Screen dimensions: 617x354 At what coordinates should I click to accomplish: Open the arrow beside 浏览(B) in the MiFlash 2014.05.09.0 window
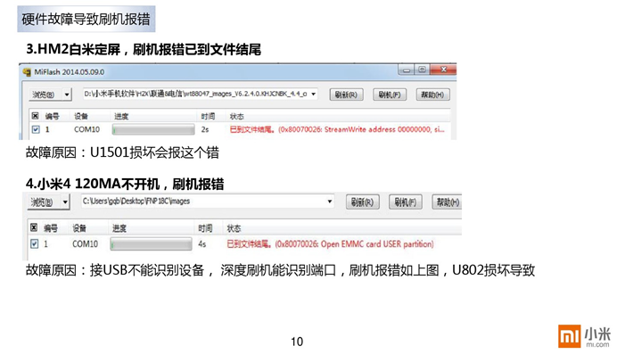(x=67, y=95)
